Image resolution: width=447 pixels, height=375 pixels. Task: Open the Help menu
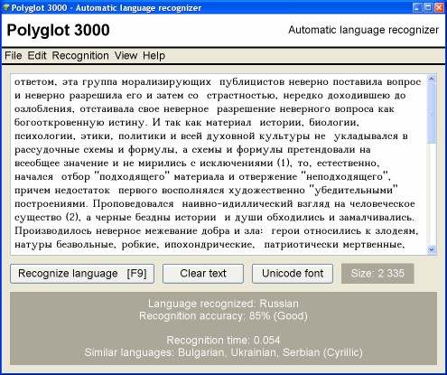click(x=154, y=56)
